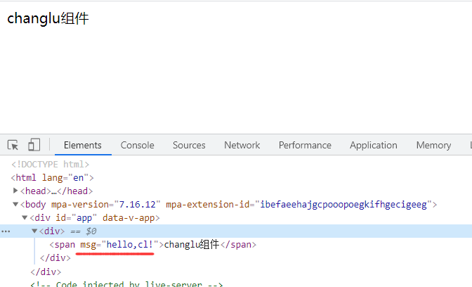
Task: Select the live-server injected comment line
Action: click(126, 284)
